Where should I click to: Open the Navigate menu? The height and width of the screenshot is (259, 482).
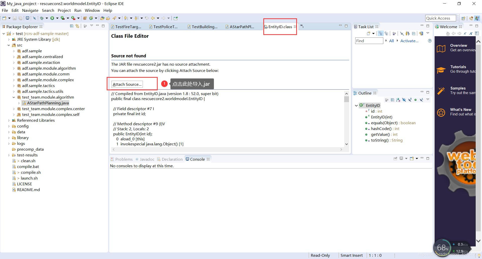point(30,10)
